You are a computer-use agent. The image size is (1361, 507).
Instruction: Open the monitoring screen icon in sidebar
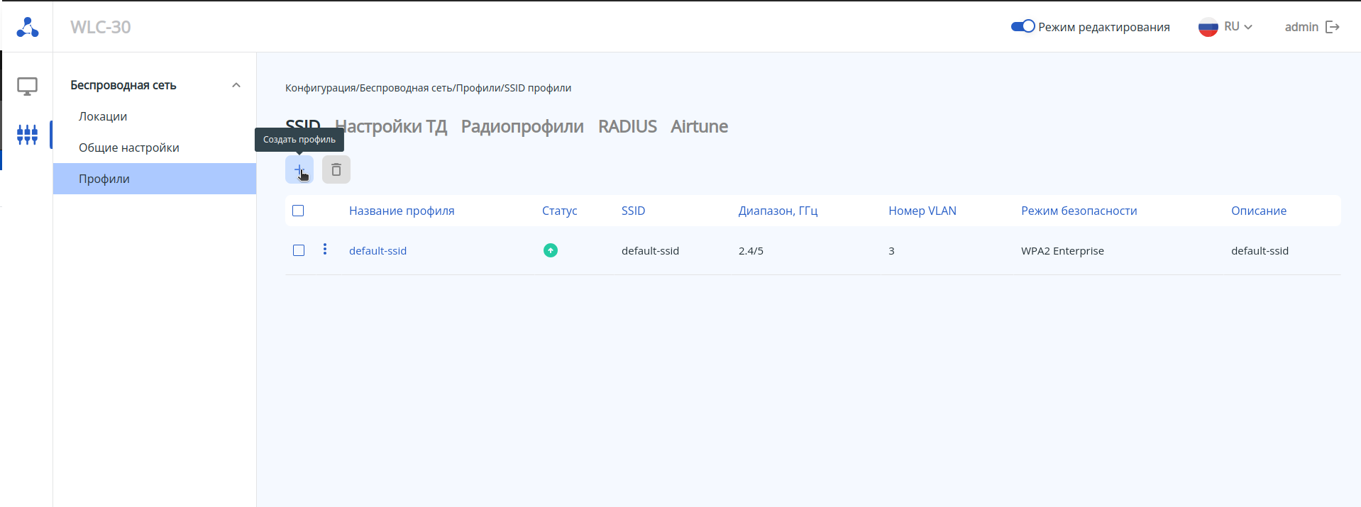click(27, 87)
